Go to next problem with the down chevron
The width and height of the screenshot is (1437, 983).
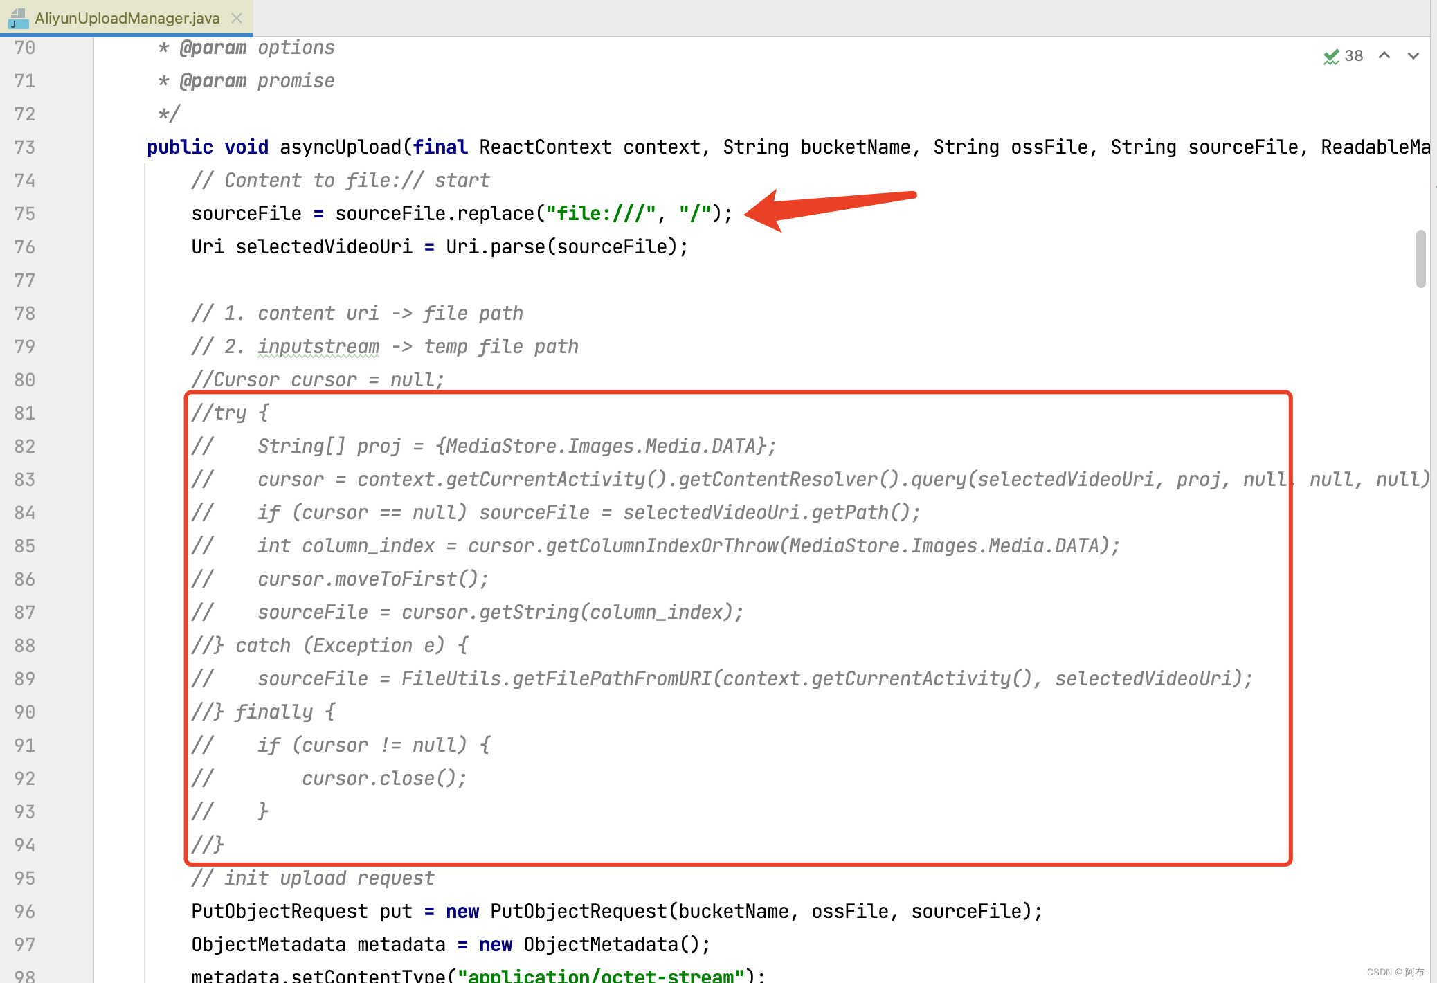point(1413,55)
